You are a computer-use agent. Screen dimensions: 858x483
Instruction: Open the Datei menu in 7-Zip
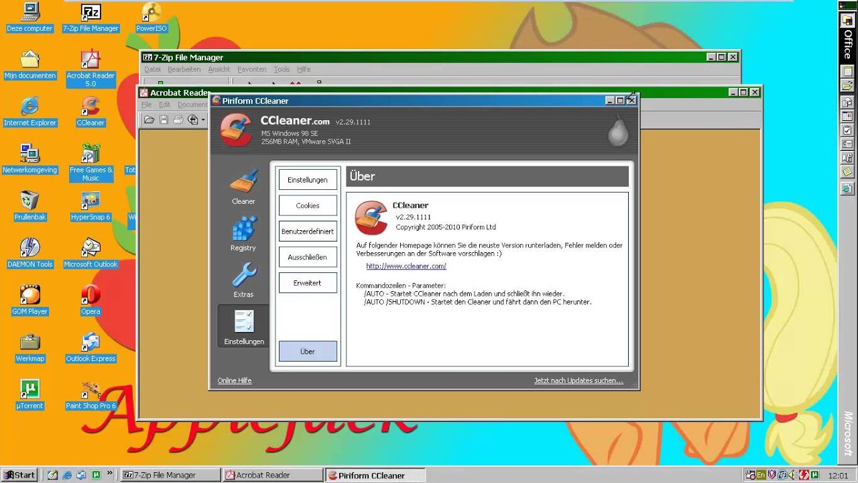tap(153, 69)
